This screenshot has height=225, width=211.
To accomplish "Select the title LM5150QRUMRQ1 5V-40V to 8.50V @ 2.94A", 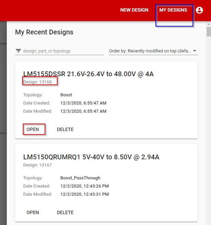I will [x=91, y=157].
